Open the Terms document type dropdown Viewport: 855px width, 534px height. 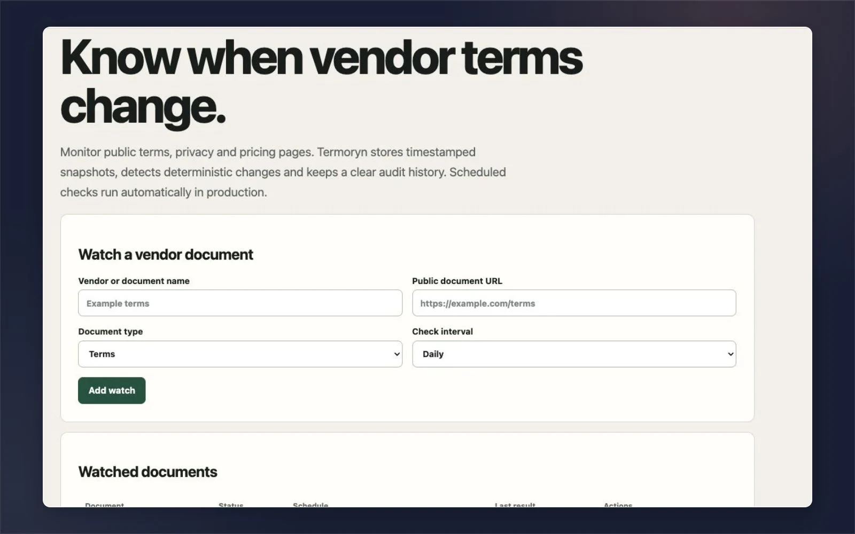coord(240,354)
